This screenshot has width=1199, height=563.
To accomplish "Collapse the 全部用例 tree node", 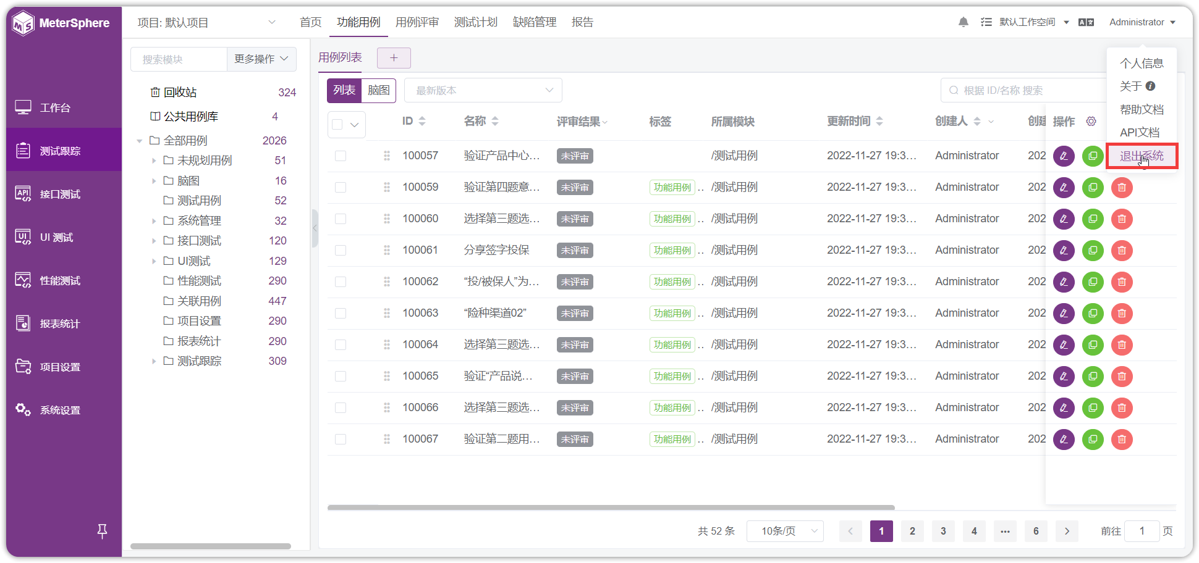I will pos(140,141).
